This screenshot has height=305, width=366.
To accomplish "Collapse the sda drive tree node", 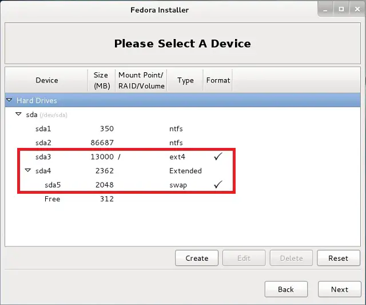I will tap(18, 114).
